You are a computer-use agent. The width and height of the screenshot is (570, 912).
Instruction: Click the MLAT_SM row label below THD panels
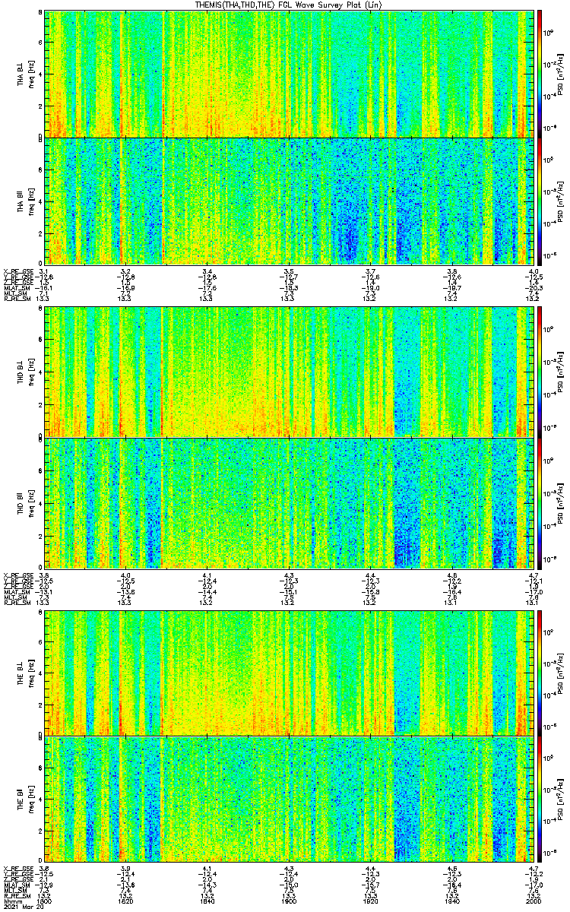16,592
